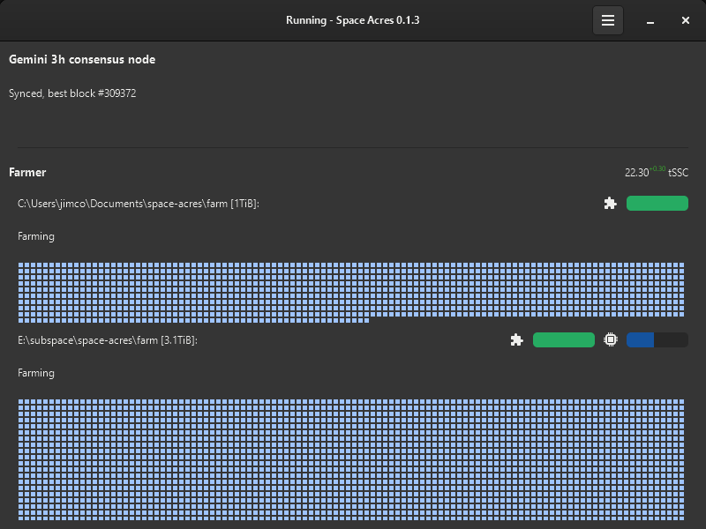
Task: Click the Gemini 3h consensus node heading
Action: [82, 60]
